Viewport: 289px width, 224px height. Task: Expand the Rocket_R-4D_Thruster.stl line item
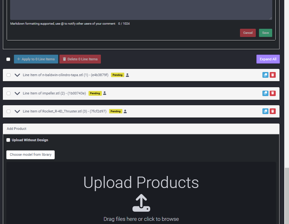click(17, 111)
